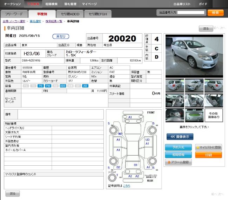Screen dimensions: 228x200
Task: Switch to the セリ順ABCD tab
Action: point(70,14)
